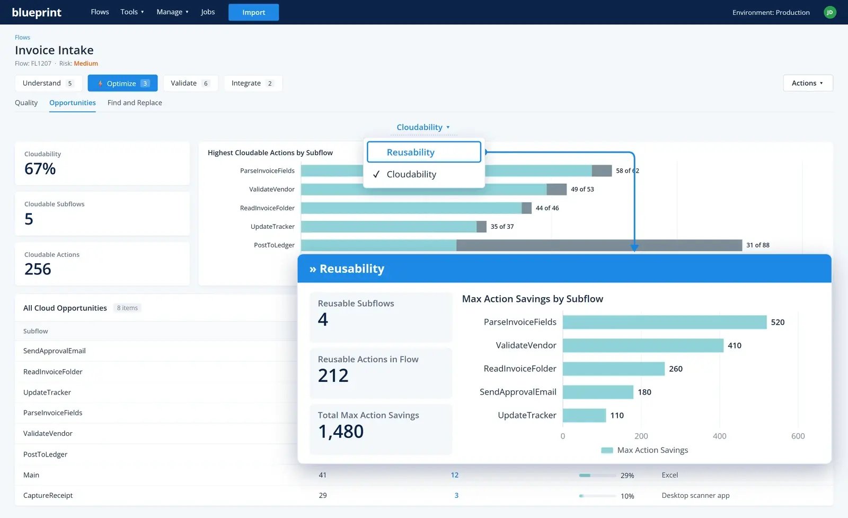Click the blueprint logo
The image size is (848, 518).
click(37, 12)
